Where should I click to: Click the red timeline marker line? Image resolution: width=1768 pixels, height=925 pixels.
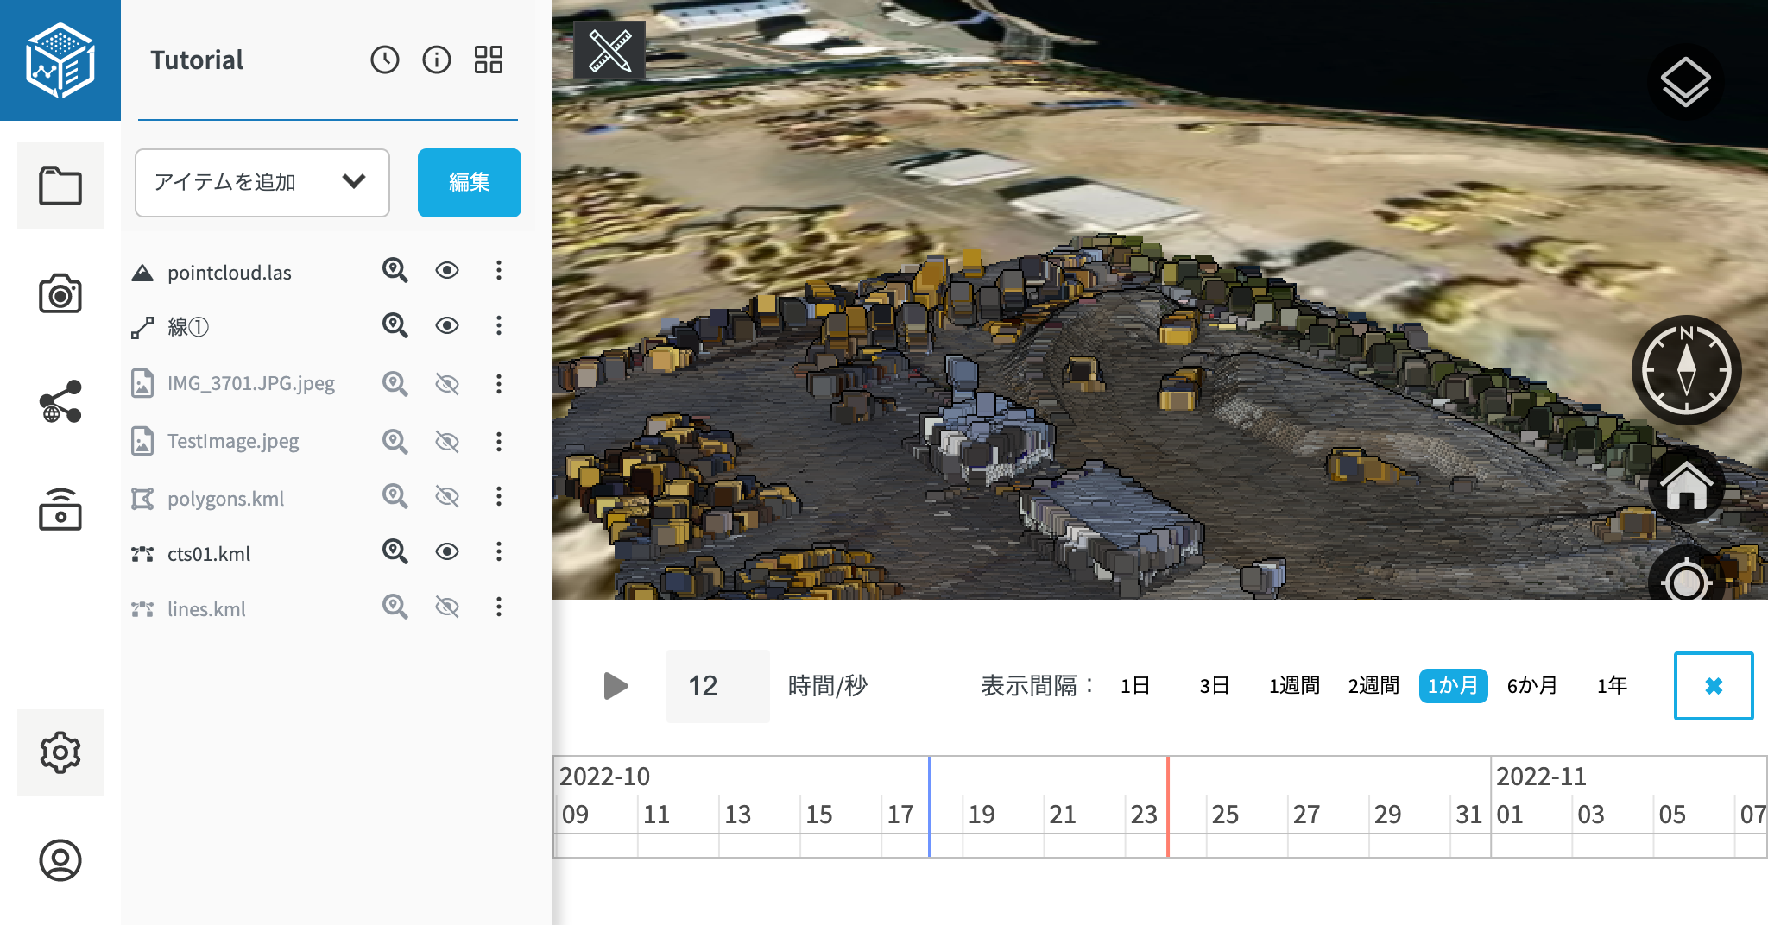(x=1167, y=807)
